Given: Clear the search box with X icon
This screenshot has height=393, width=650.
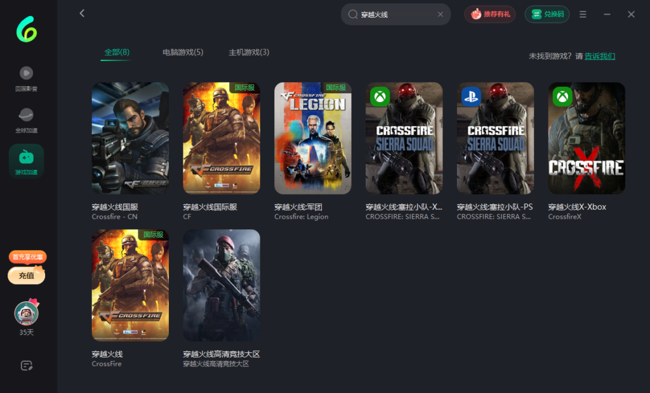Looking at the screenshot, I should coord(441,14).
